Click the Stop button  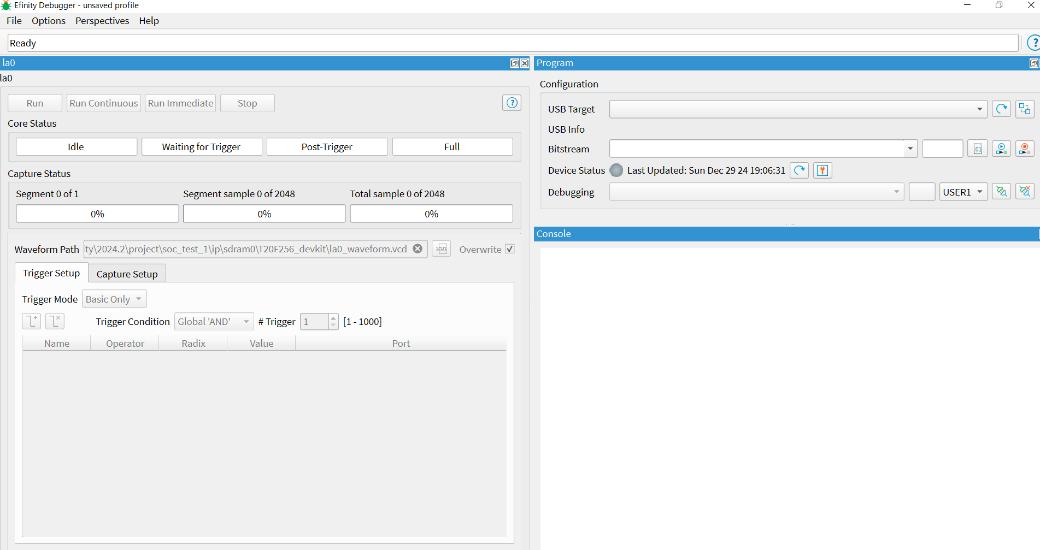click(x=247, y=103)
